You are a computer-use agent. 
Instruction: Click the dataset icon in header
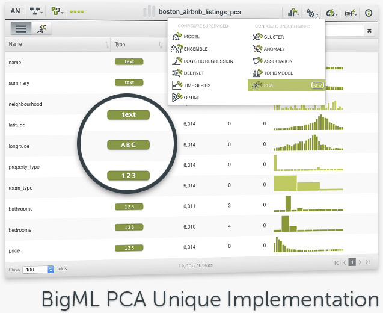coord(56,11)
